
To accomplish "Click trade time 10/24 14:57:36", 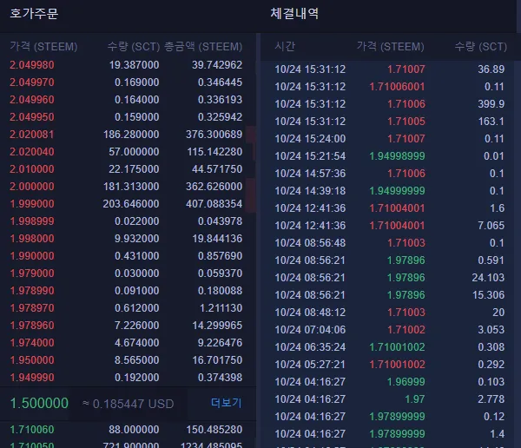I will 310,173.
